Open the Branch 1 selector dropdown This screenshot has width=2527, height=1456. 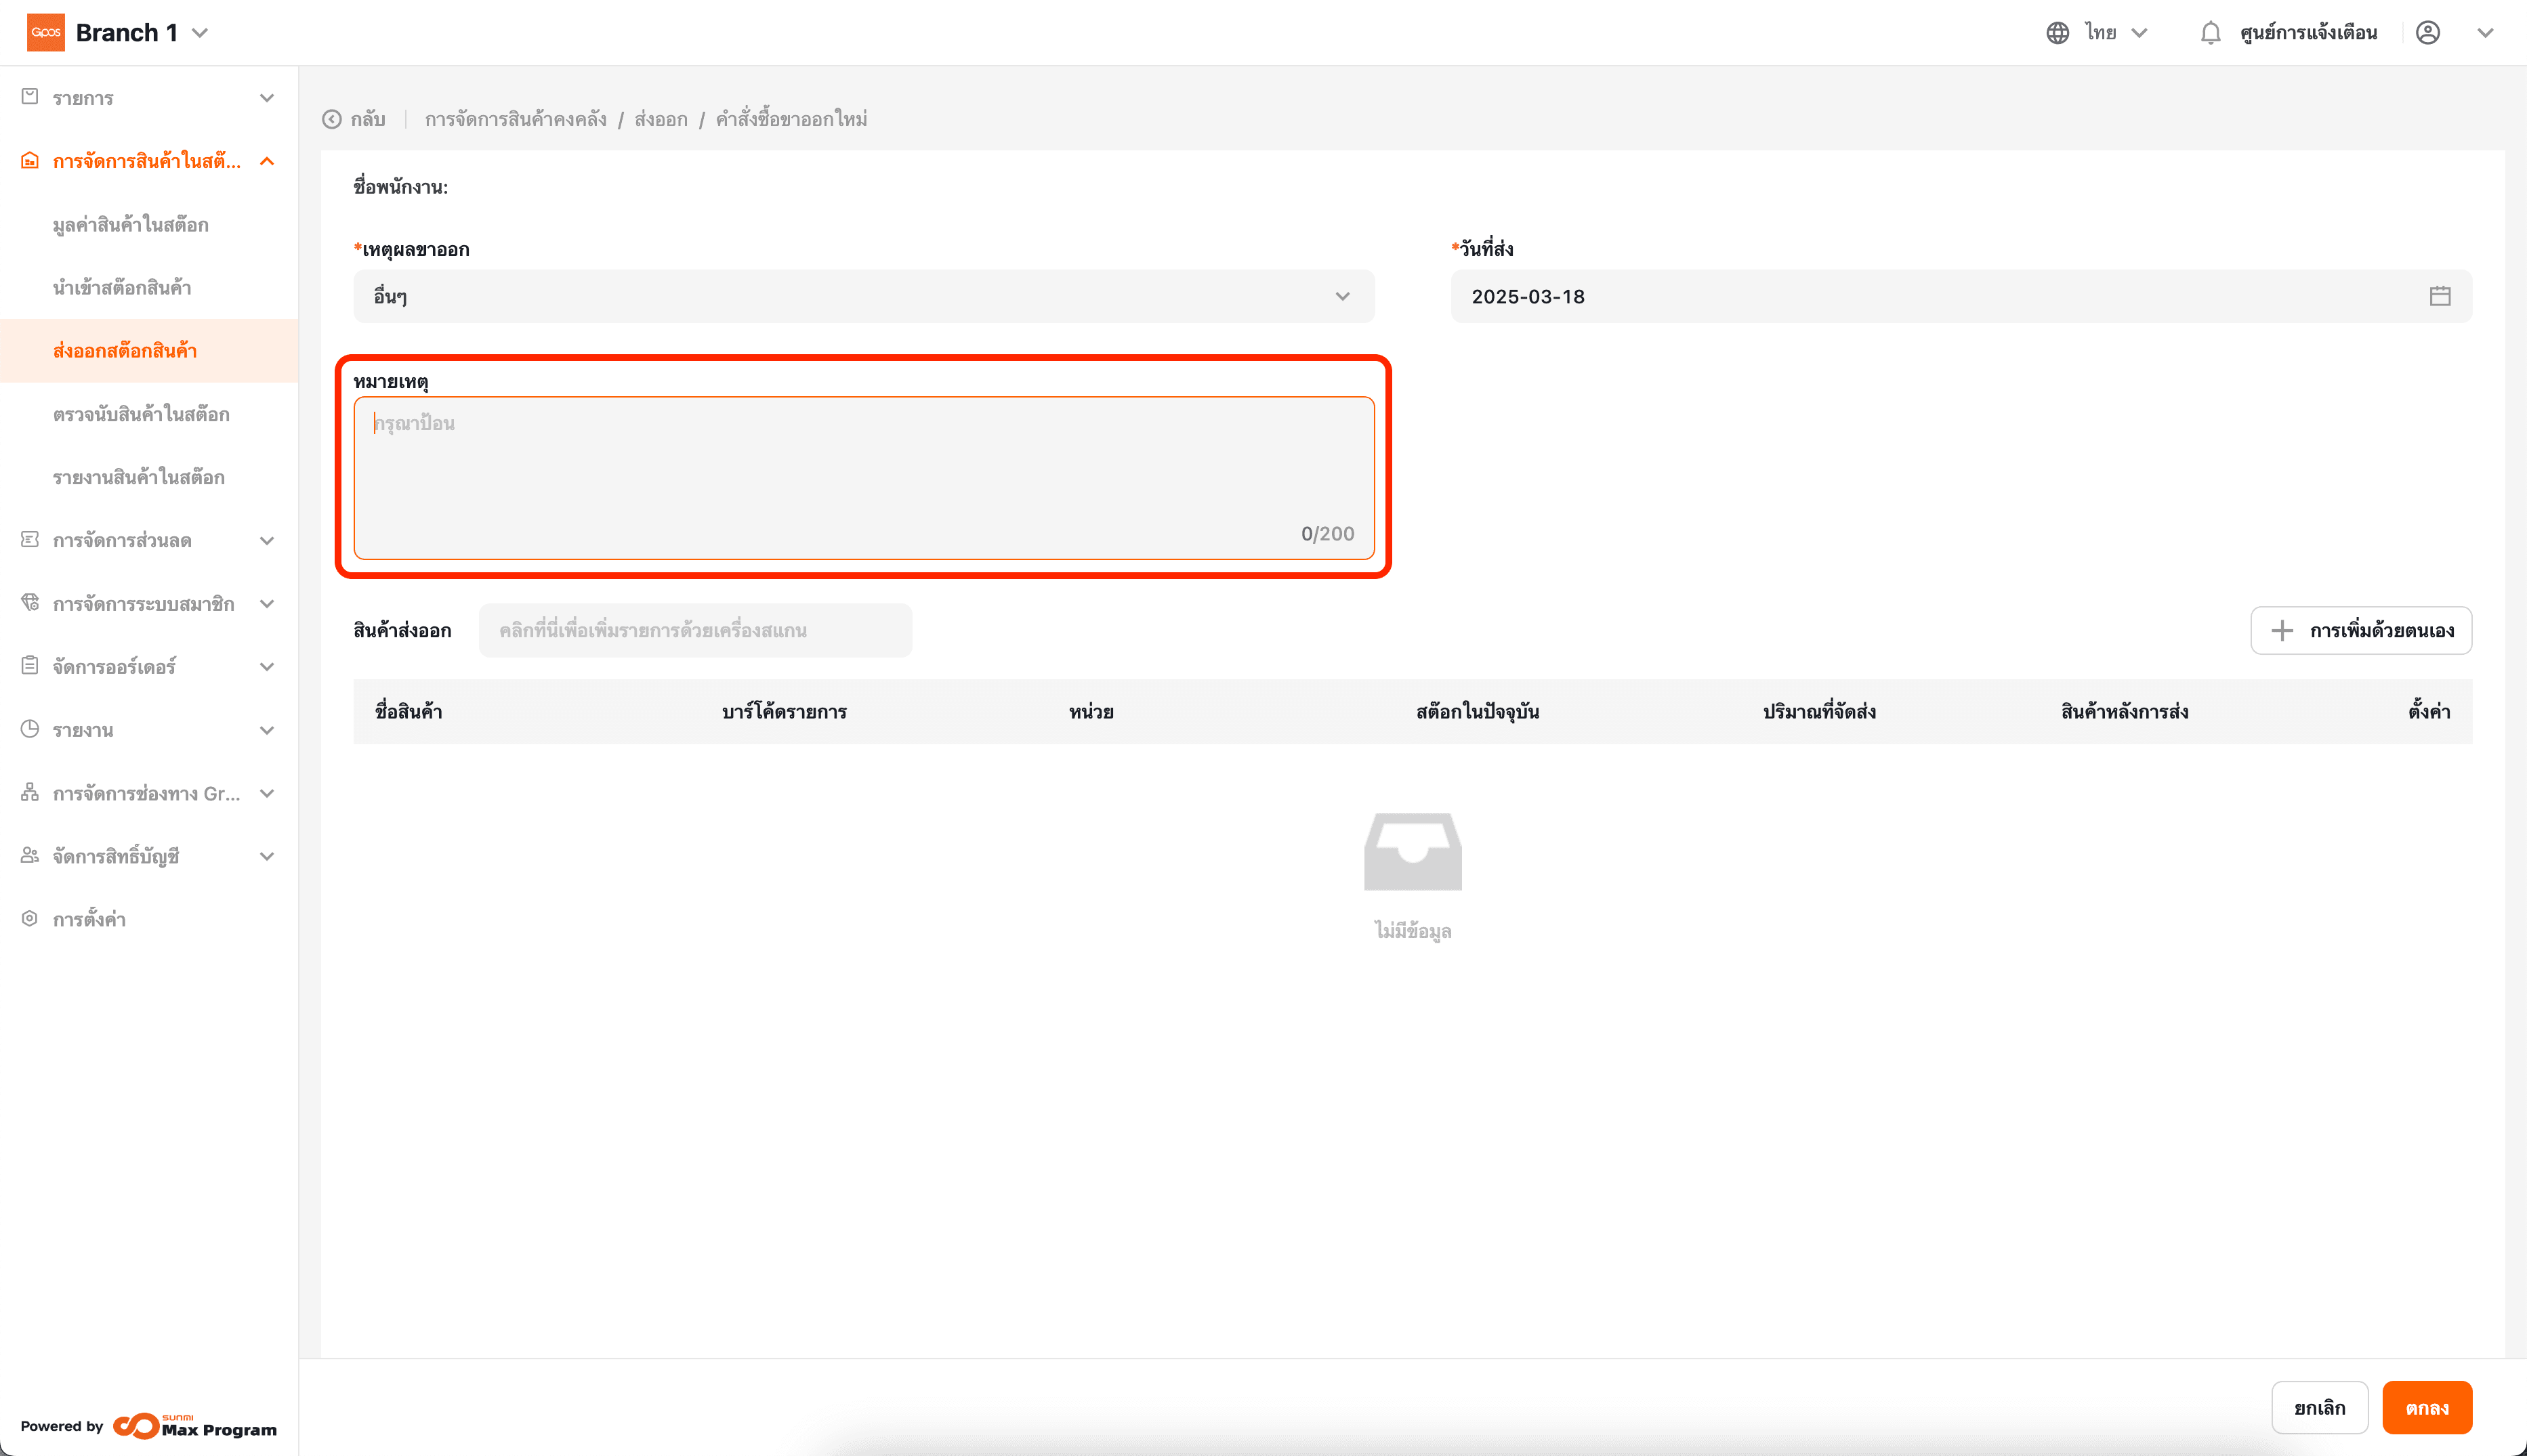coord(200,33)
